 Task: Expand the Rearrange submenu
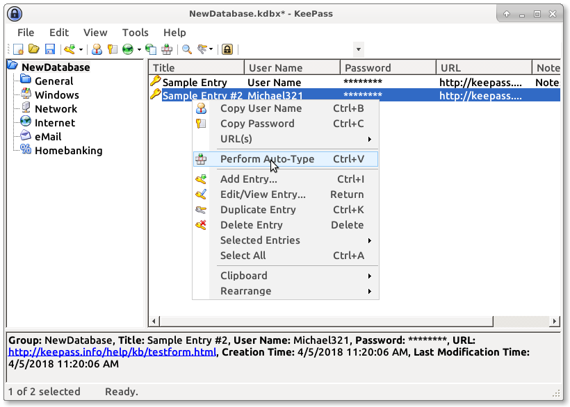click(286, 291)
